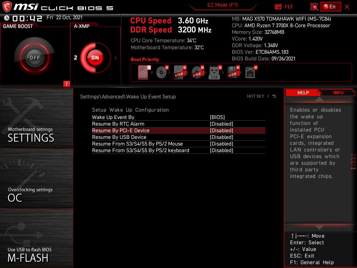This screenshot has width=357, height=268.
Task: Open the OC overclocking settings panel
Action: click(x=36, y=178)
